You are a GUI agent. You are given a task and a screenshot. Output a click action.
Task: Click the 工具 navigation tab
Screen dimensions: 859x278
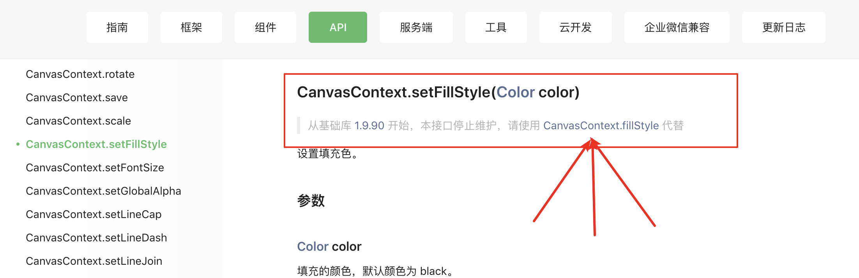[496, 27]
